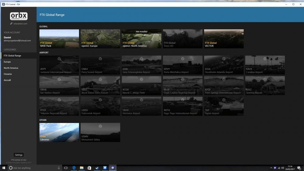Select FTX Global Range category

tap(19, 56)
